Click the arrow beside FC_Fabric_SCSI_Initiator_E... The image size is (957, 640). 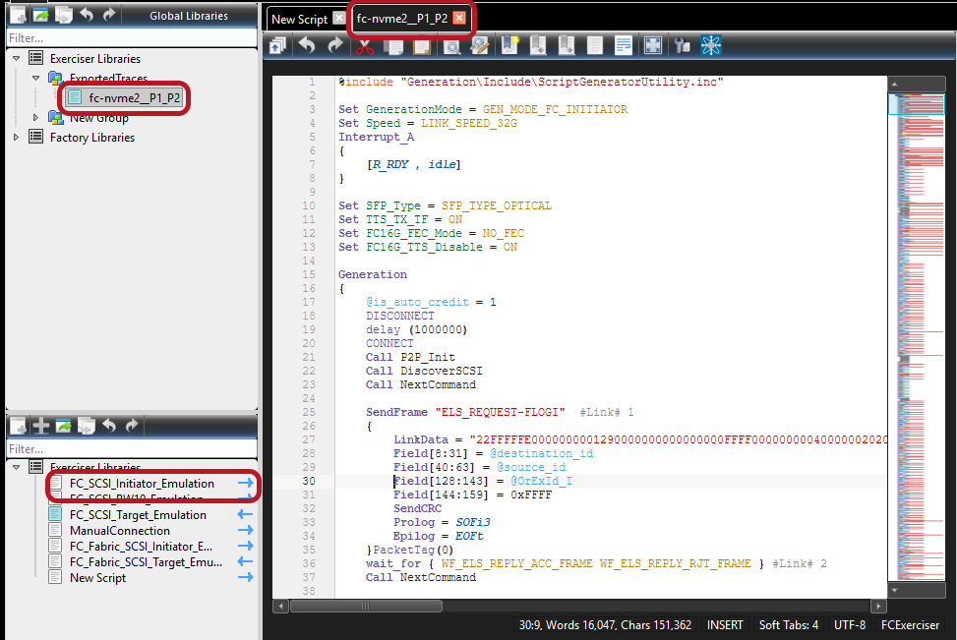point(245,546)
